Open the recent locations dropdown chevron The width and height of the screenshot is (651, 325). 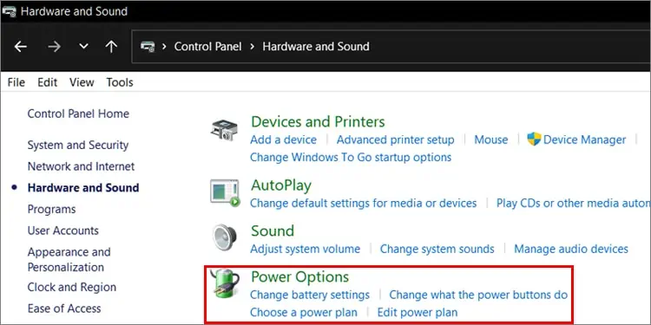(x=84, y=47)
